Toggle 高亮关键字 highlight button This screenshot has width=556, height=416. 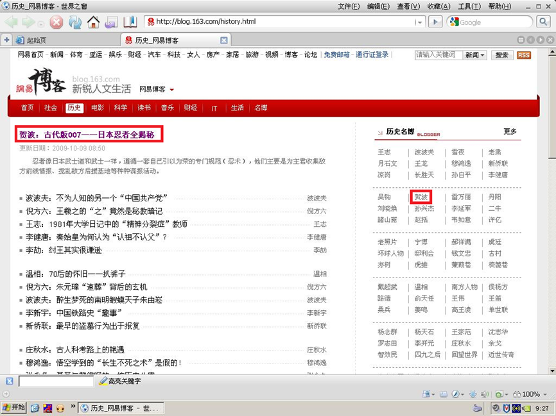pyautogui.click(x=120, y=381)
